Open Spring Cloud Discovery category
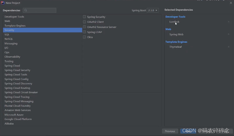The image size is (234, 136). point(43,84)
